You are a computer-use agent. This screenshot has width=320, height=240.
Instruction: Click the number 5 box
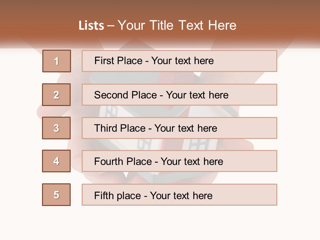[56, 195]
